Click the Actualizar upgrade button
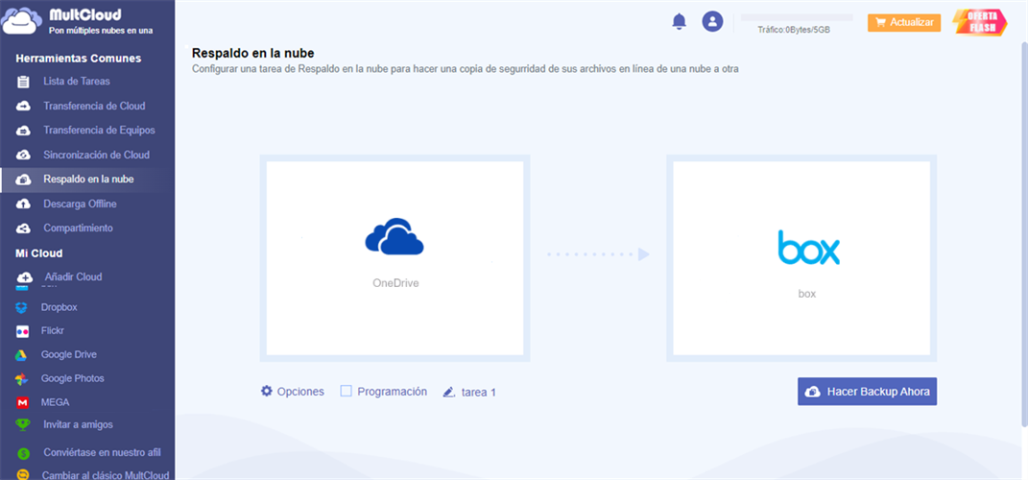 (x=904, y=22)
